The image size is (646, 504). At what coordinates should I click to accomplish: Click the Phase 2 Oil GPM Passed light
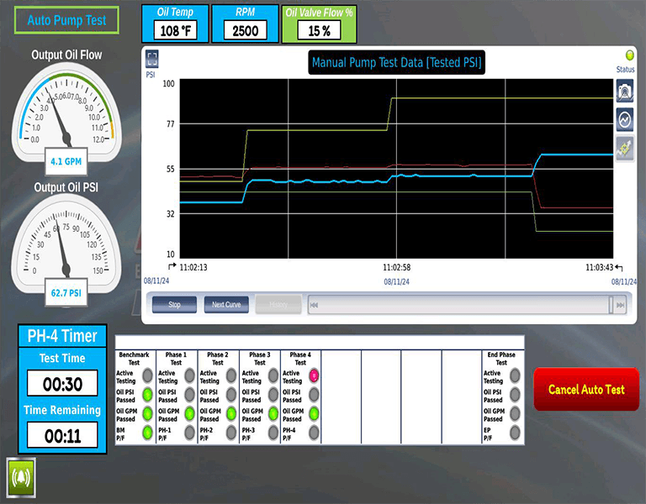pos(231,413)
